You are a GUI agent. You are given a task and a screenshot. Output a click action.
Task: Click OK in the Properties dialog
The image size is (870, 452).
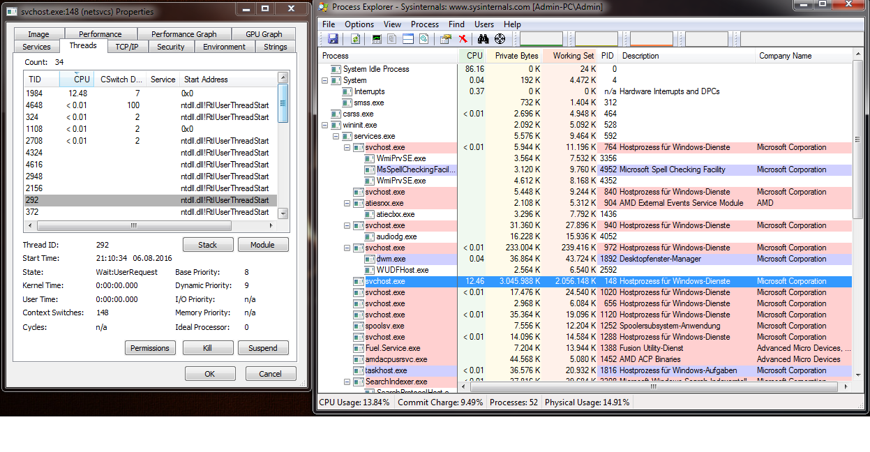pyautogui.click(x=210, y=374)
